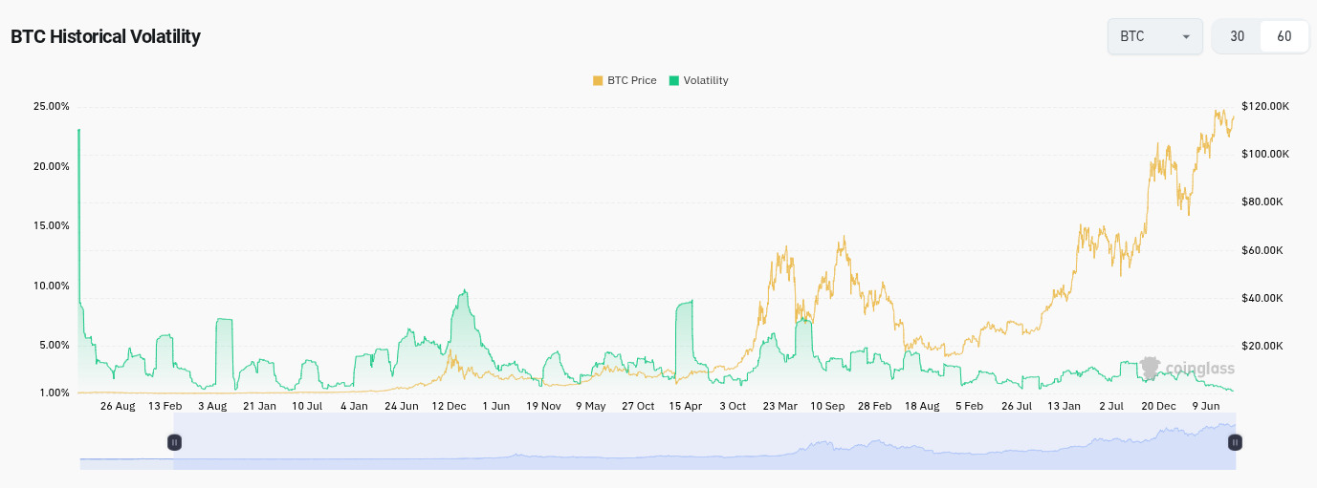Switch to the 30-day volatility period
Viewport: 1317px width, 488px height.
(x=1237, y=37)
